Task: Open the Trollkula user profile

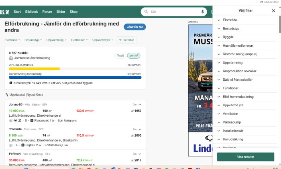Action: pos(15,129)
